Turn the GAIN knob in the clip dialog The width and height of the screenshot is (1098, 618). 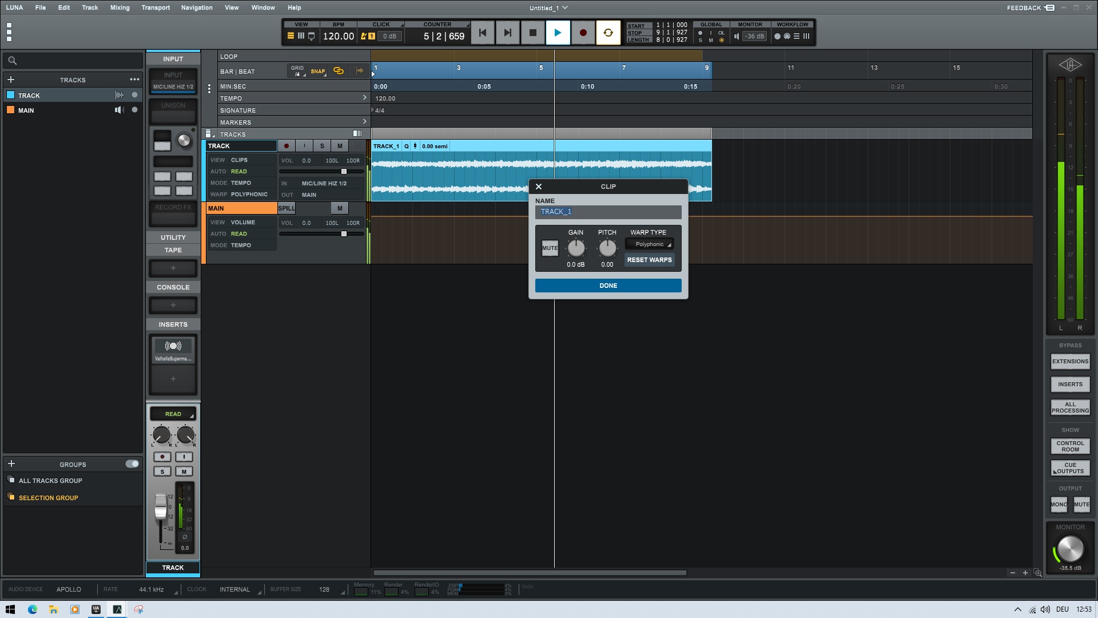tap(576, 248)
